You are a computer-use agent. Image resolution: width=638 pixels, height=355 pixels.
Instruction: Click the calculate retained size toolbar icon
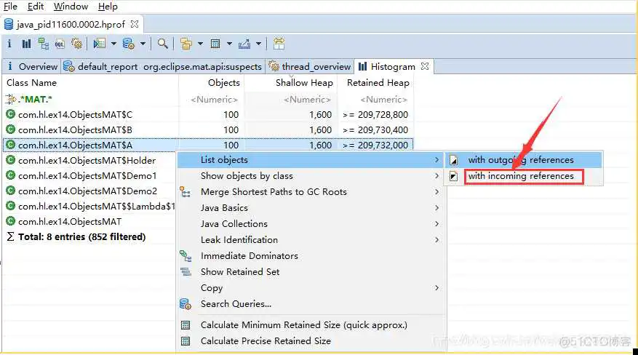click(215, 44)
